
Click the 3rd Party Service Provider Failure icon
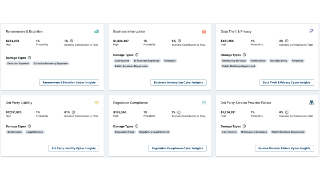coord(312,103)
